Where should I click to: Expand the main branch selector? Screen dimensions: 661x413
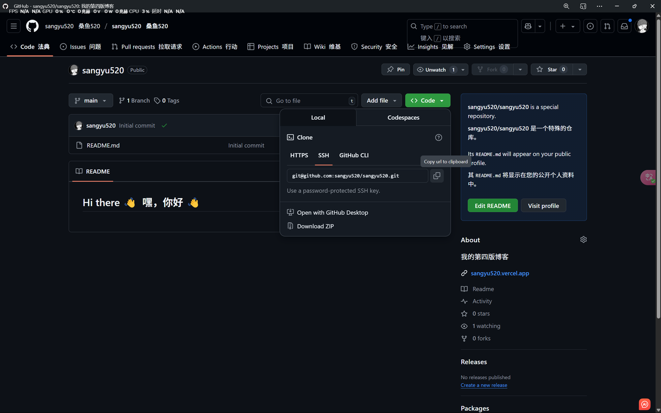(x=91, y=101)
